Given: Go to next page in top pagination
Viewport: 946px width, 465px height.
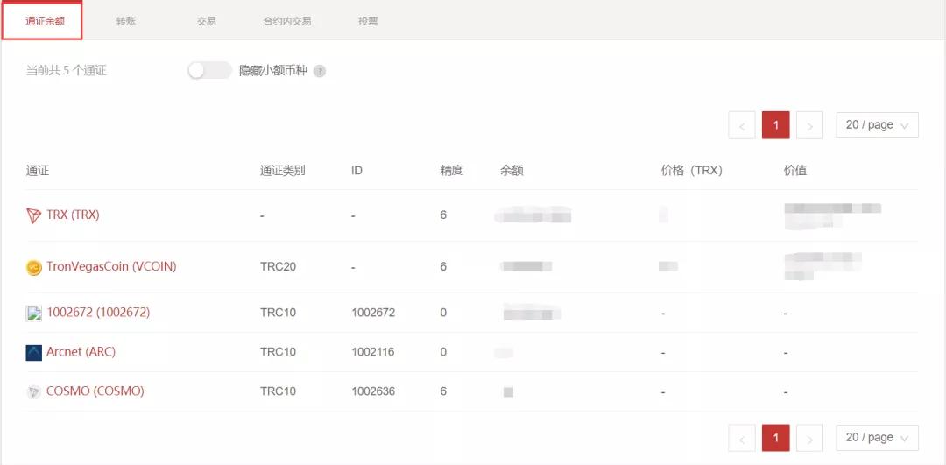Looking at the screenshot, I should pyautogui.click(x=809, y=125).
